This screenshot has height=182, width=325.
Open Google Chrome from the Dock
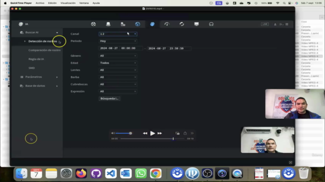pyautogui.click(x=156, y=173)
